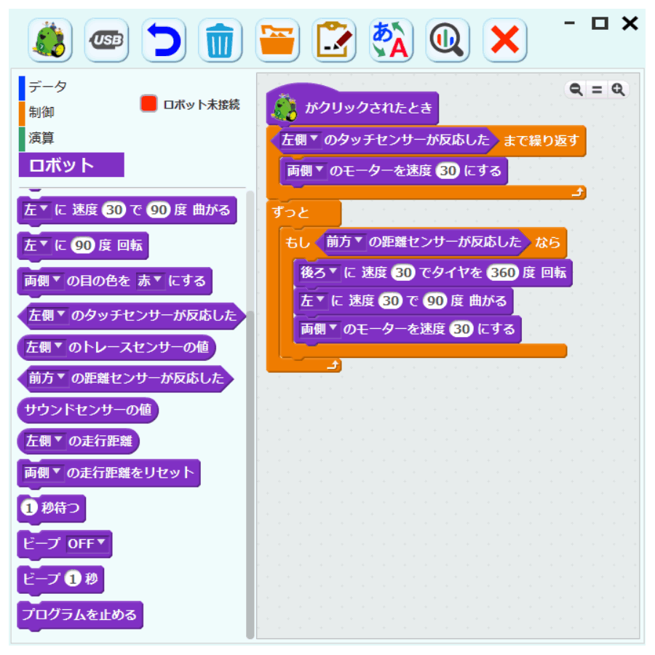Open the 両側 dropdown on the 走行距離をリセット block

(x=43, y=472)
